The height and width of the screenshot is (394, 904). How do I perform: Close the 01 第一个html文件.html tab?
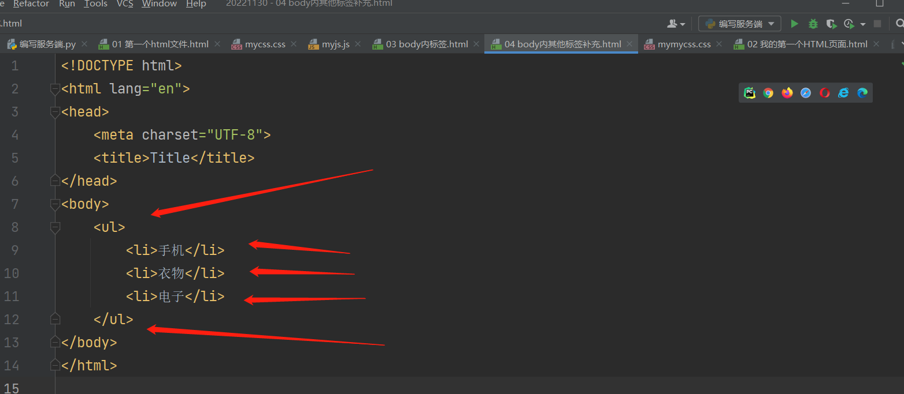[217, 44]
